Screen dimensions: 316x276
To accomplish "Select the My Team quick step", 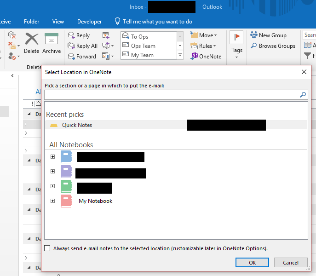I will [x=149, y=55].
